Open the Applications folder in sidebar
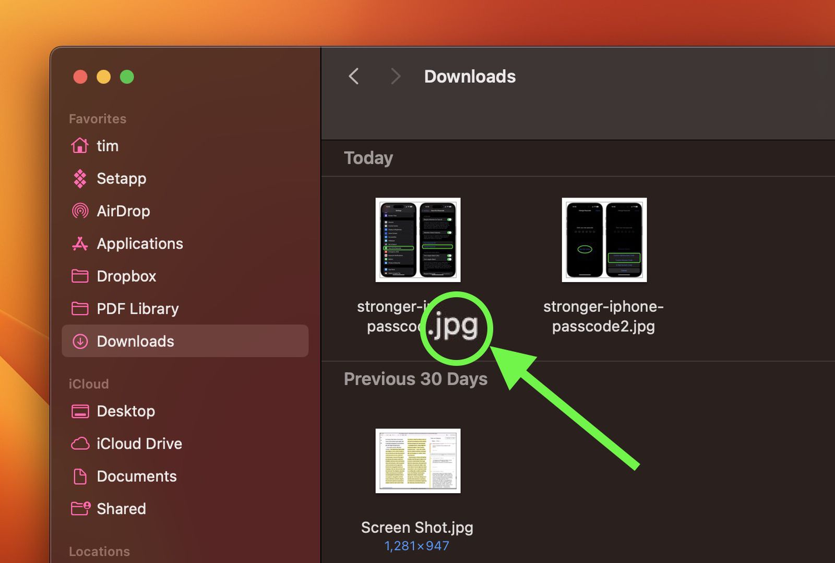The width and height of the screenshot is (835, 563). pos(139,243)
